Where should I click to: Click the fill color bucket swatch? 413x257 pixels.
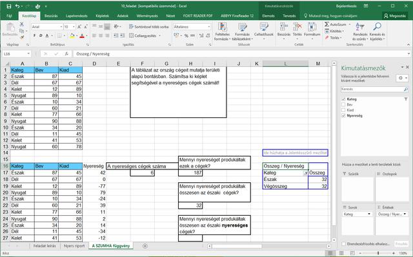point(72,35)
